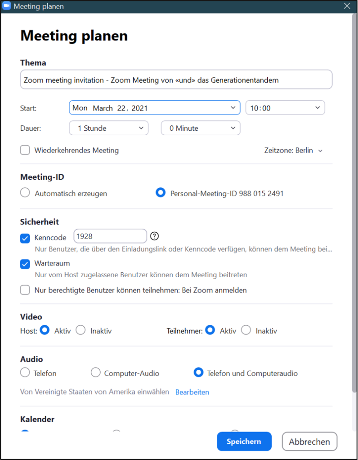Close the Meeting planen window
The width and height of the screenshot is (358, 460).
tap(347, 6)
